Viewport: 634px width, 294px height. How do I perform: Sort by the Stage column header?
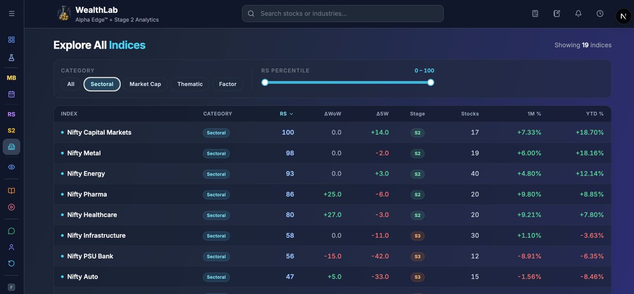tap(417, 113)
